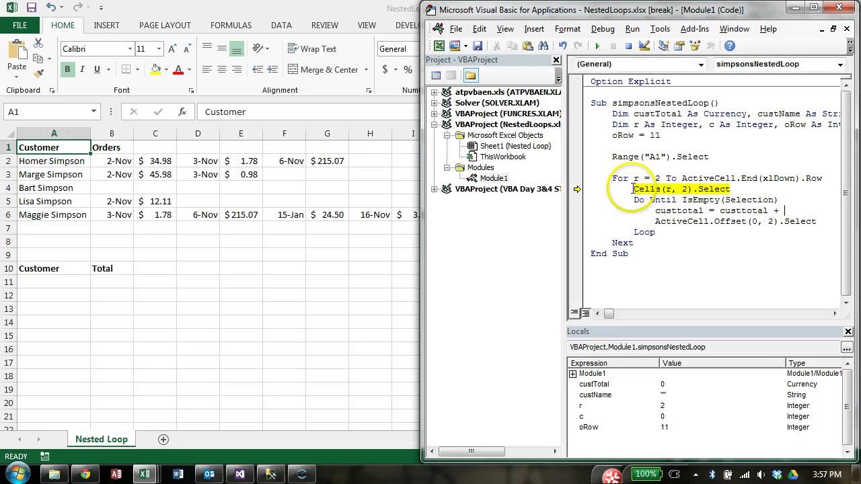Open simpsonsNestedLoop procedure dropdown

tap(840, 65)
